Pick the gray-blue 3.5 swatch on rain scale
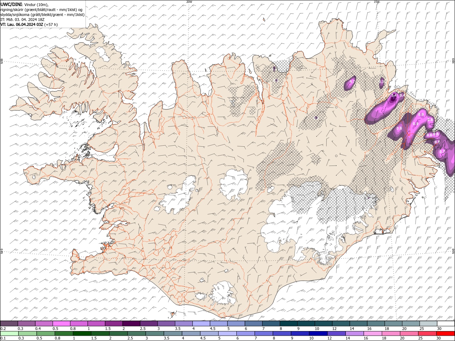Screen dimensions: 455x341 [173, 334]
